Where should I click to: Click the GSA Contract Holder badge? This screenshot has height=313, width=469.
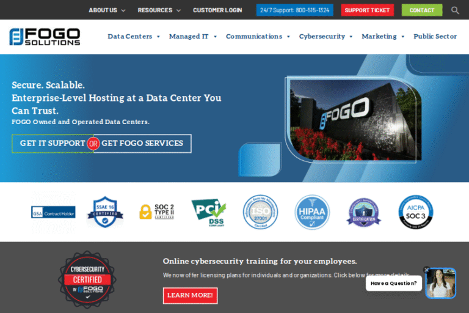[53, 212]
